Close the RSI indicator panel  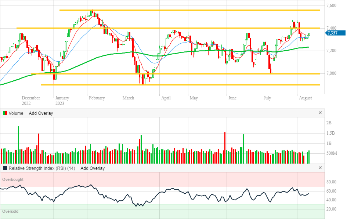click(320, 168)
